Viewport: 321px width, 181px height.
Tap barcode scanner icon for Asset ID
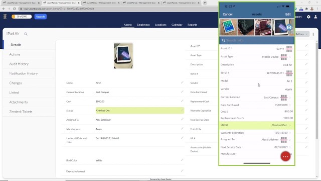(289, 49)
